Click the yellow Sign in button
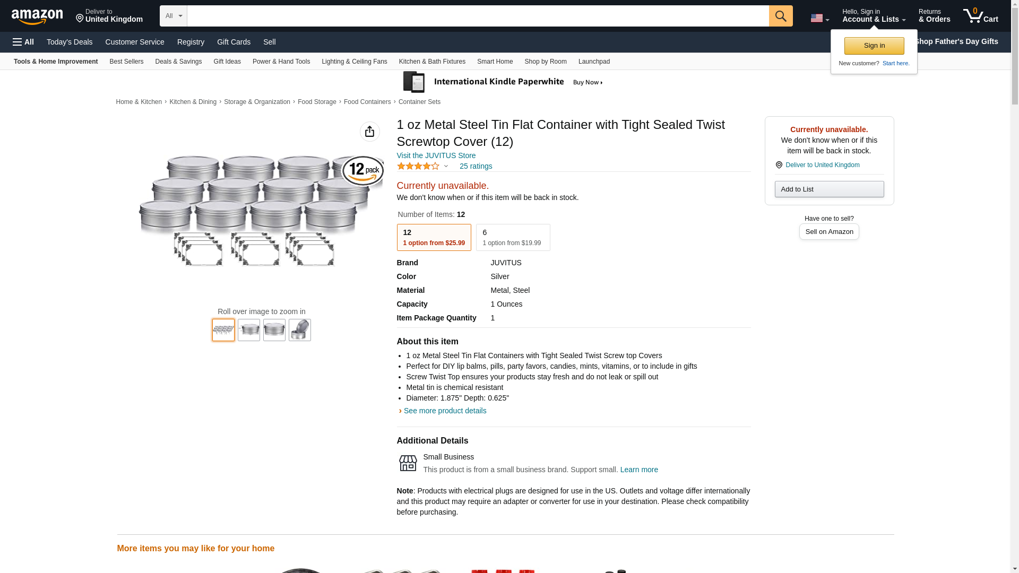This screenshot has height=573, width=1019. [x=874, y=46]
